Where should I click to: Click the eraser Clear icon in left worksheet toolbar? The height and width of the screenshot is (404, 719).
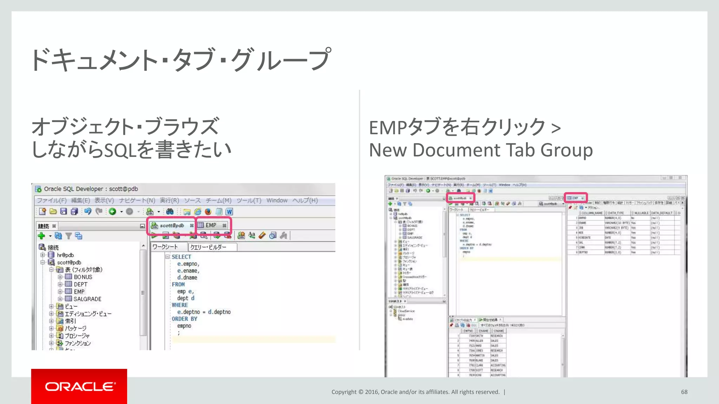[262, 235]
